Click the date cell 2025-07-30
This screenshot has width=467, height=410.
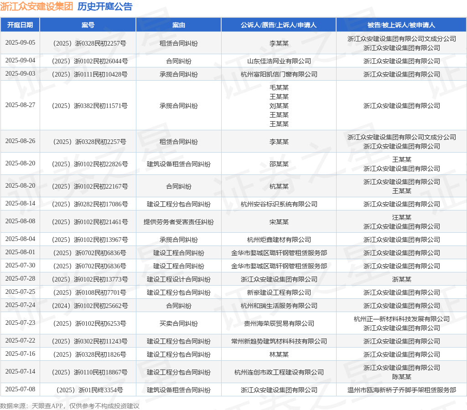pyautogui.click(x=20, y=265)
